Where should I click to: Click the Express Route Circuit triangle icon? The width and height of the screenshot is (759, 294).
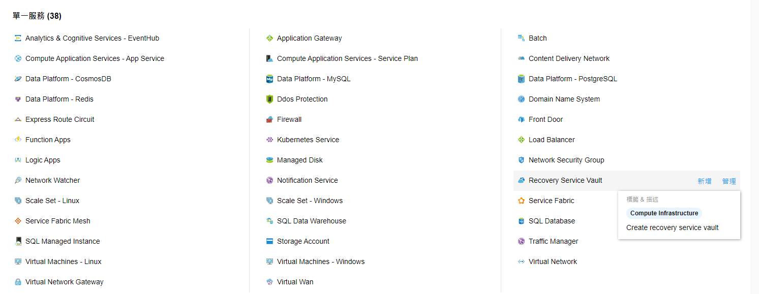(x=18, y=119)
